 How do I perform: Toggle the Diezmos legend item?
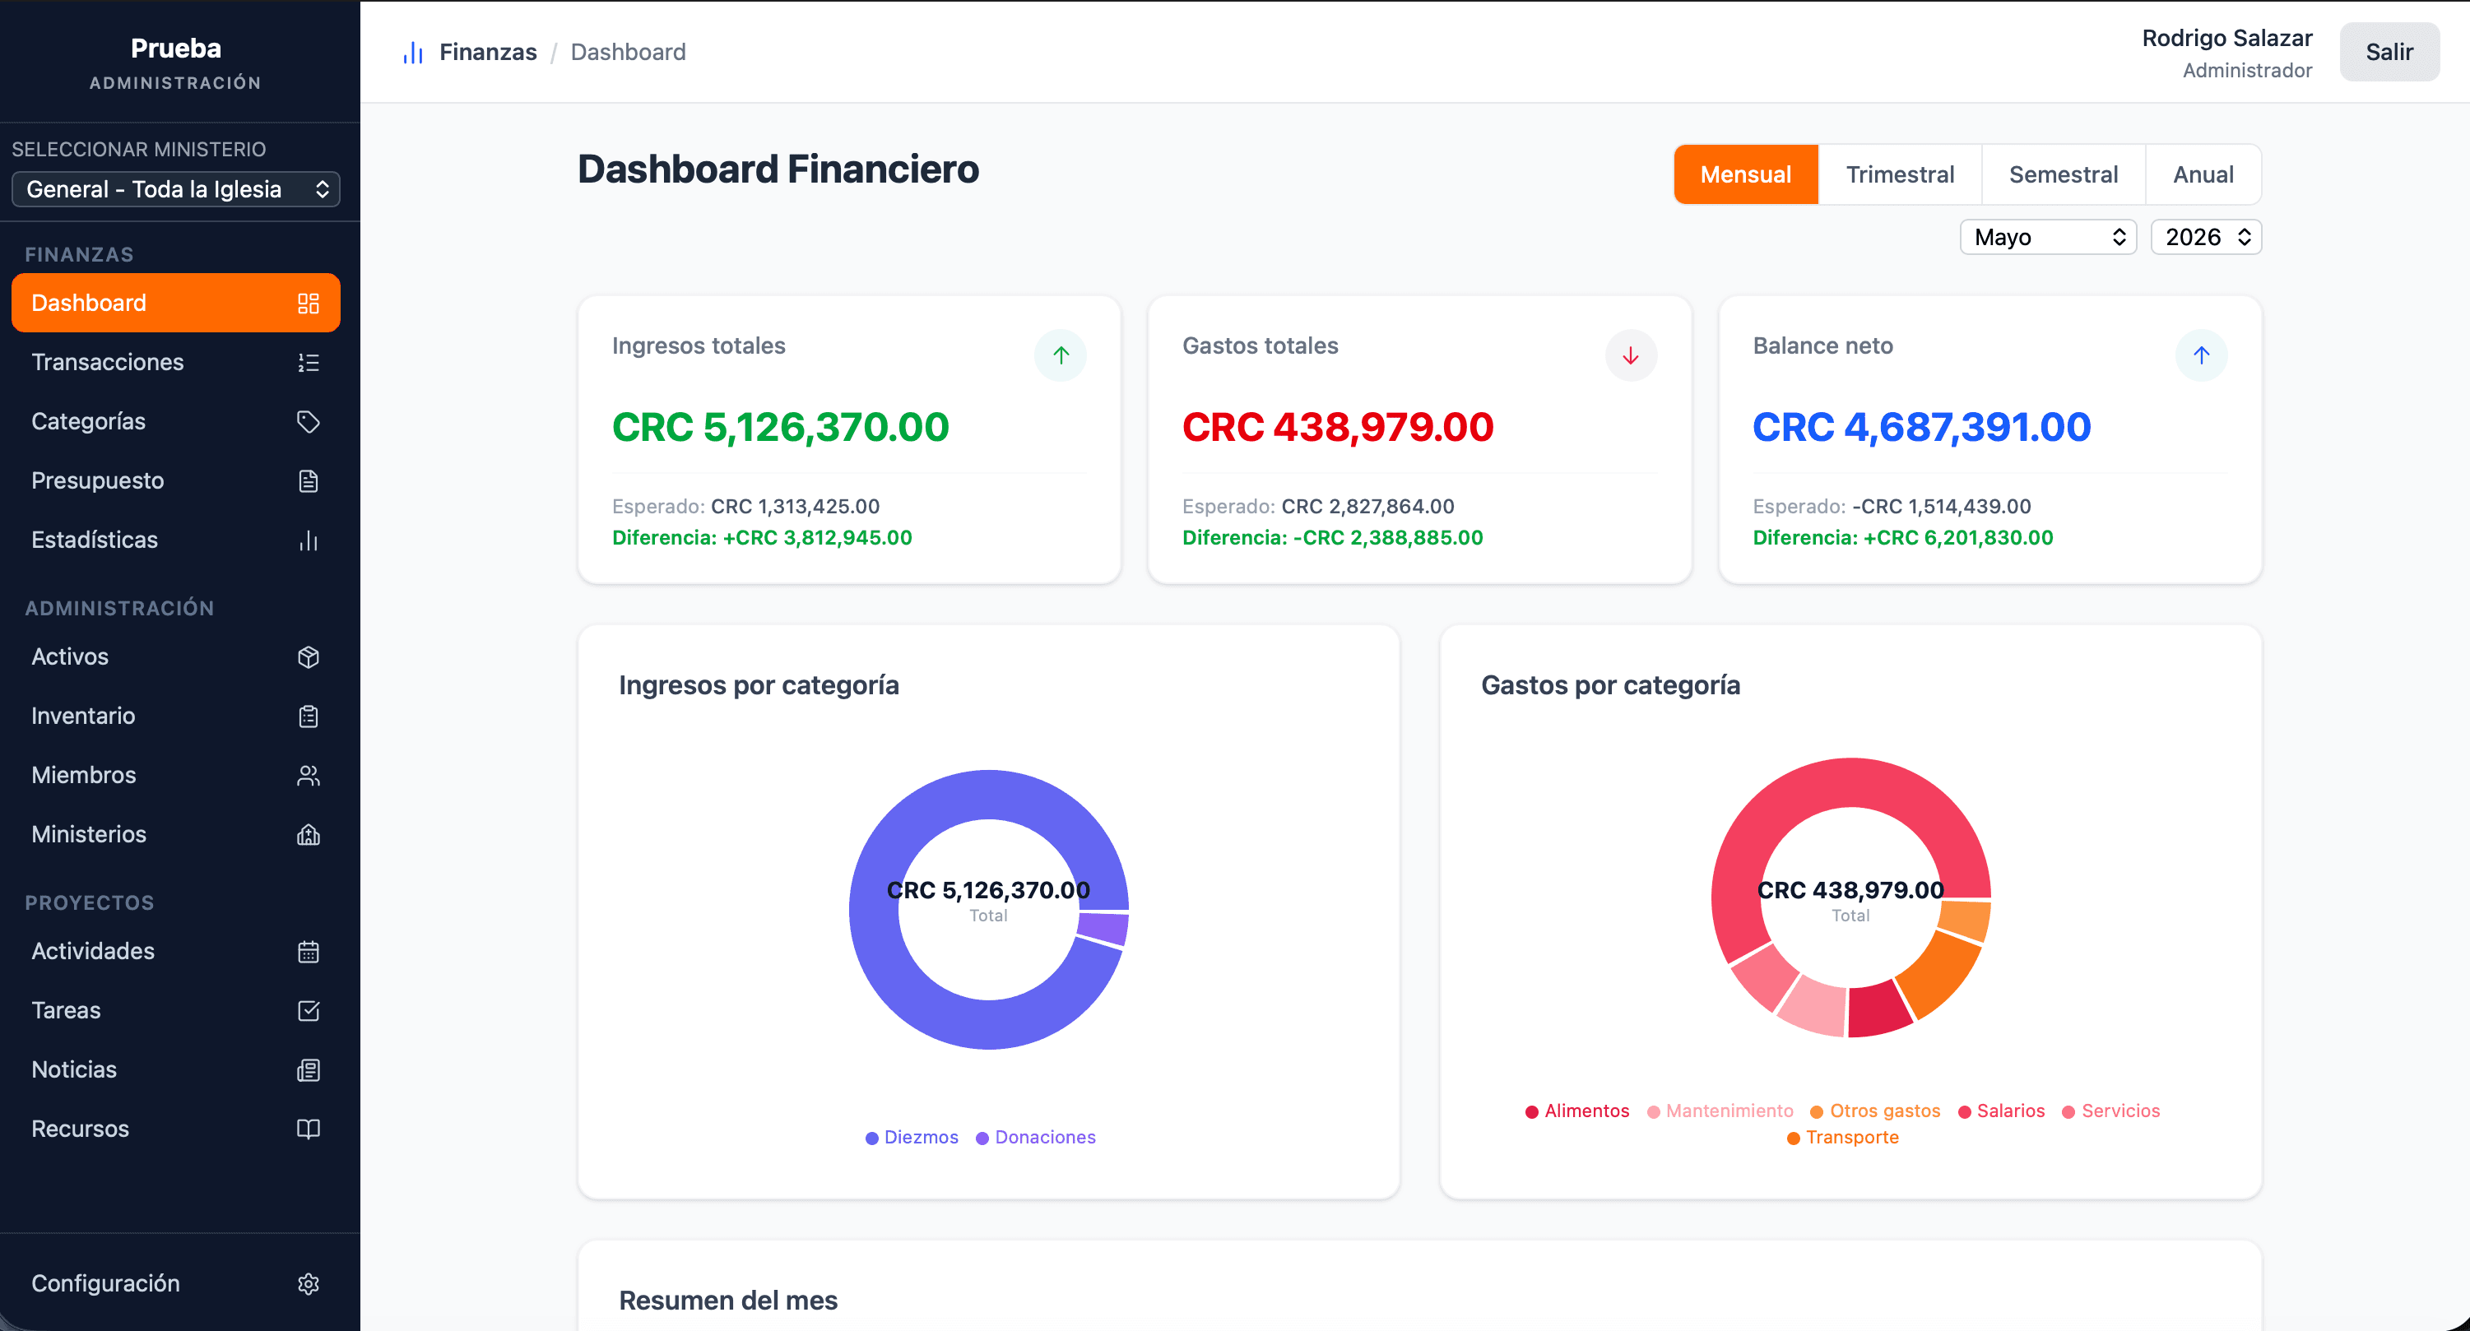pos(911,1138)
